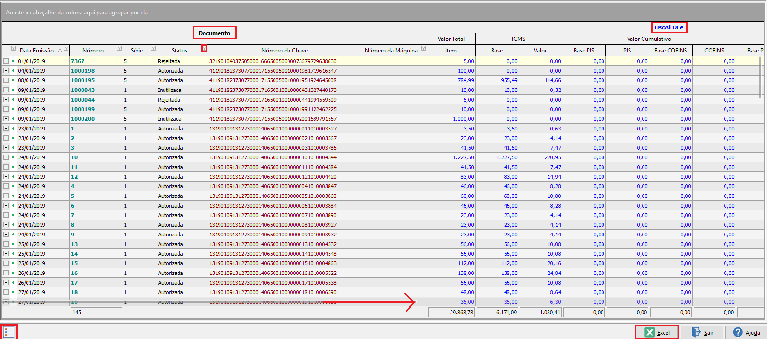Open the Número da Máquina filter icon
Viewport: 767px width, 339px height.
click(x=424, y=49)
